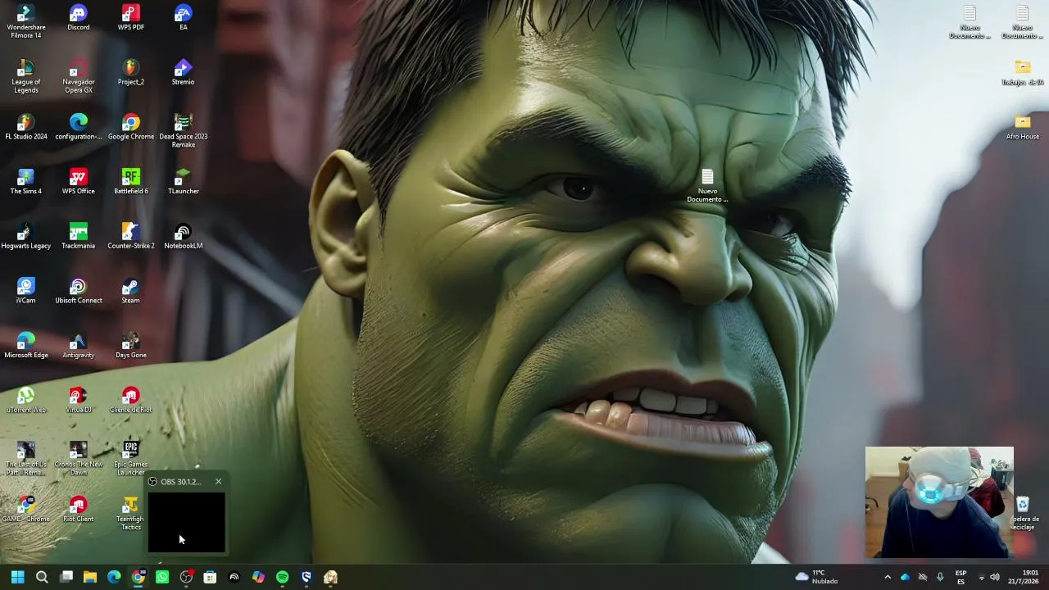Click the Days Gone game shortcut
Image resolution: width=1049 pixels, height=590 pixels.
click(131, 346)
